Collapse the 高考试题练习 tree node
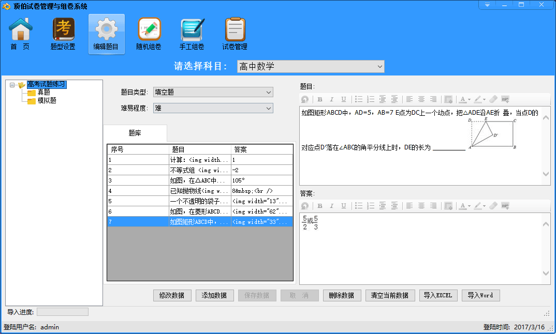Image resolution: width=556 pixels, height=334 pixels. coord(12,85)
